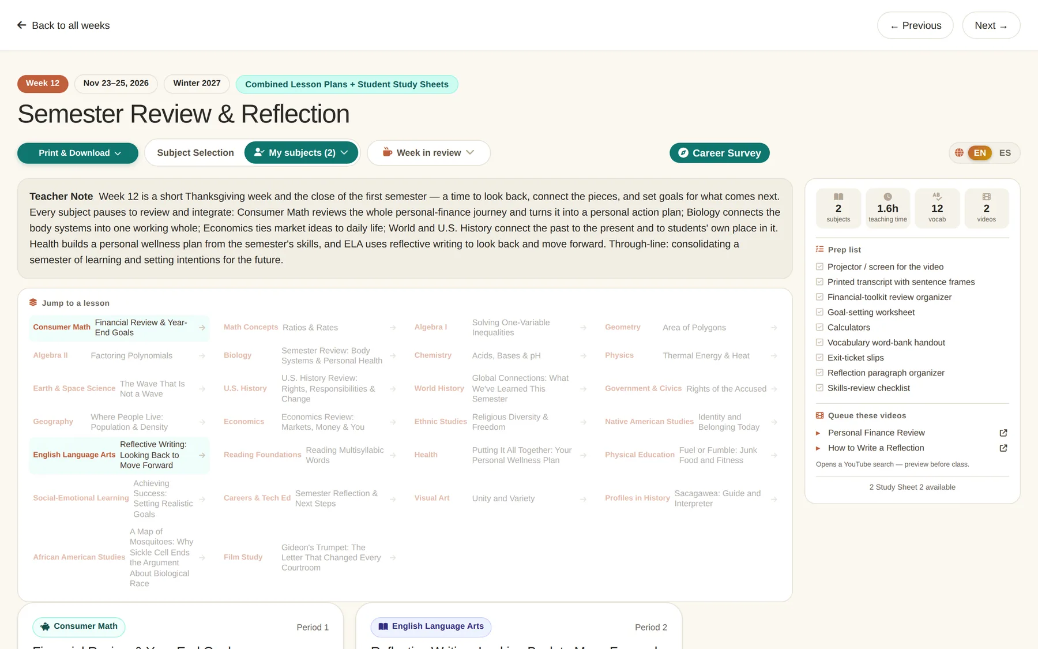The image size is (1038, 649).
Task: Jump to Health lesson
Action: pos(501,455)
